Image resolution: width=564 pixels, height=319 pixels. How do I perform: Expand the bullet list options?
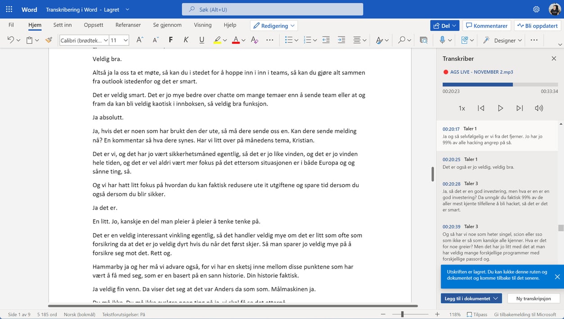[295, 40]
